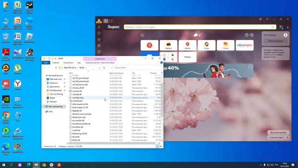Click Explorer horizontal scrollbar
This screenshot has height=168, width=298.
point(112,143)
